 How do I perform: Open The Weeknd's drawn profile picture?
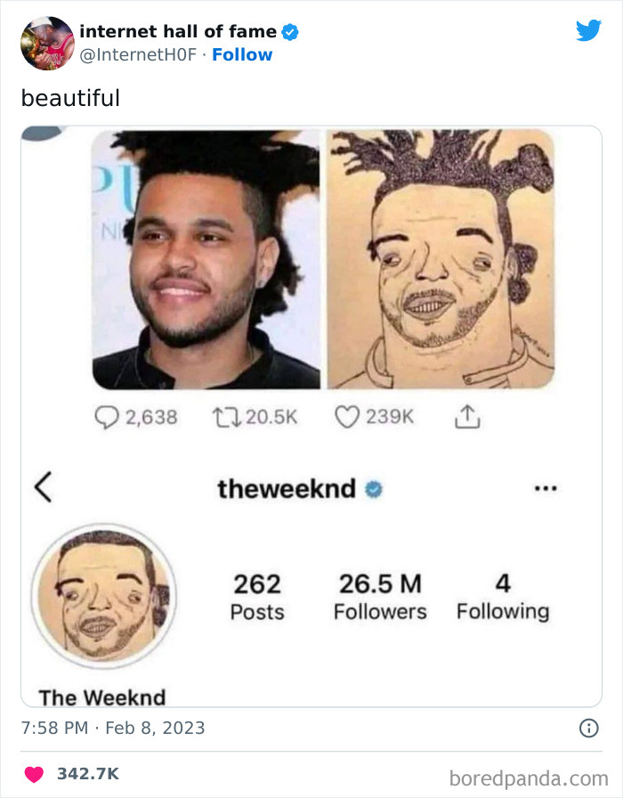[104, 596]
